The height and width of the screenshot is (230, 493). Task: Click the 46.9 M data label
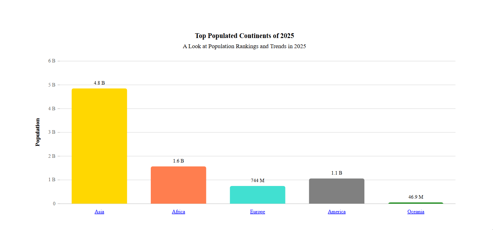(416, 197)
